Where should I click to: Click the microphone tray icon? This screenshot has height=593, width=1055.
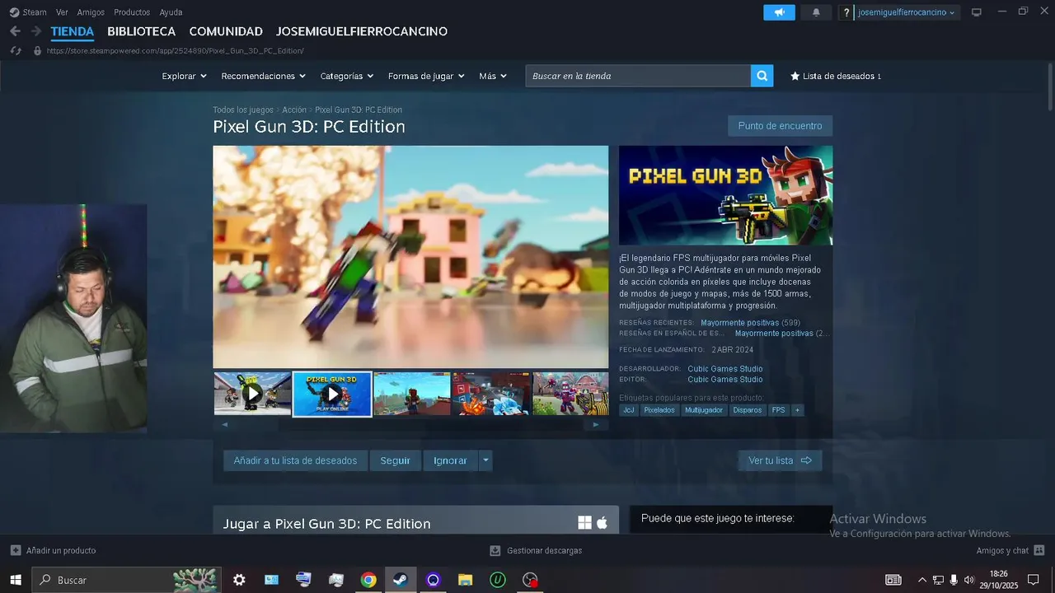point(954,580)
